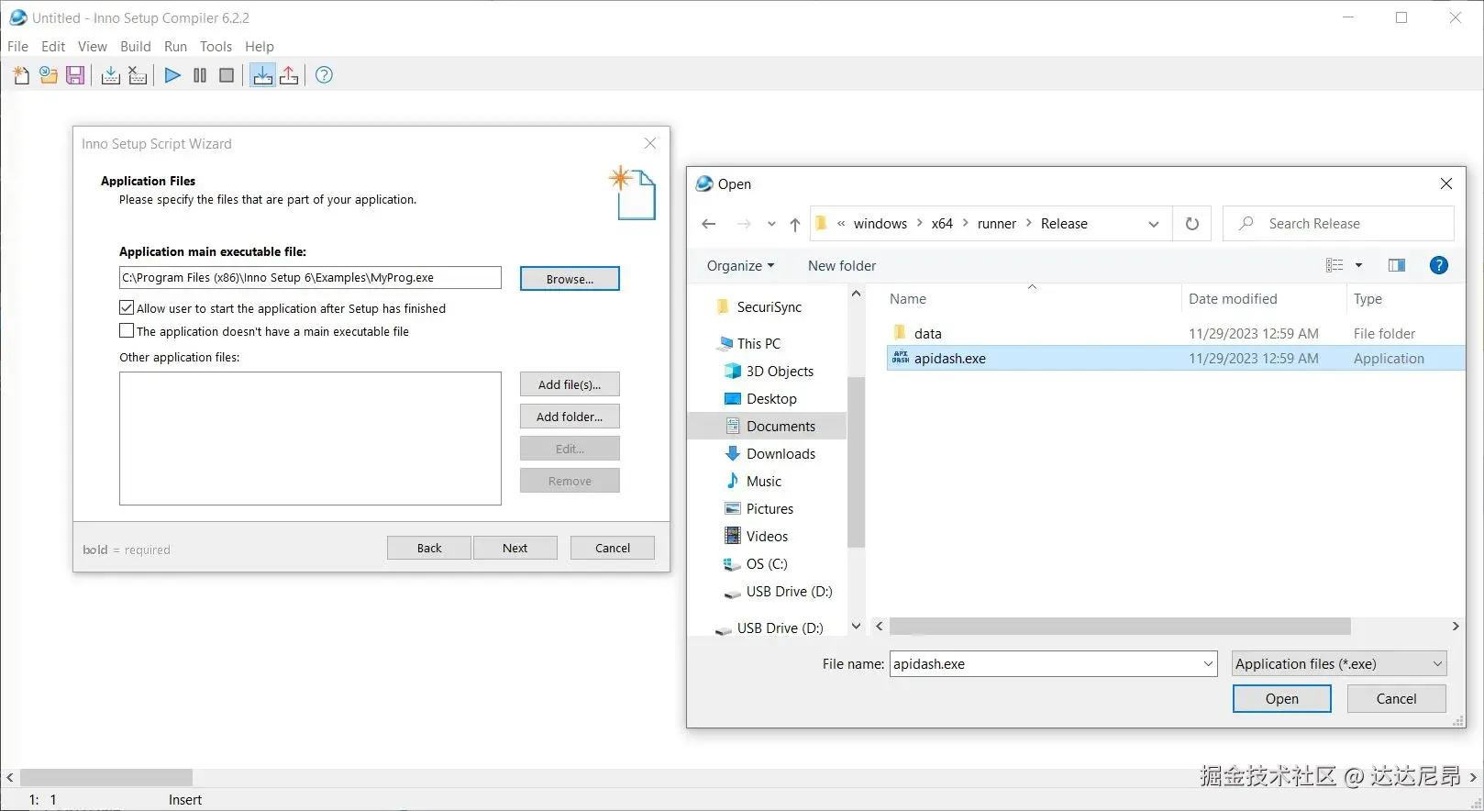
Task: Go back in the Open dialog
Action: [708, 224]
